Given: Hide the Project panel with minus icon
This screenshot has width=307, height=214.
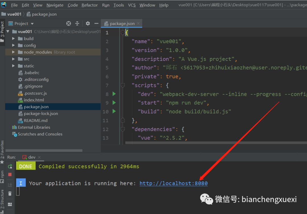Looking at the screenshot, I should pyautogui.click(x=96, y=24).
